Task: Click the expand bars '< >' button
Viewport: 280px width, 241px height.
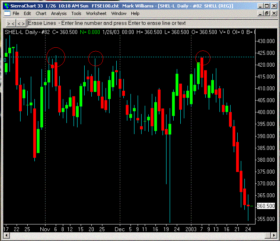Action: pos(21,23)
